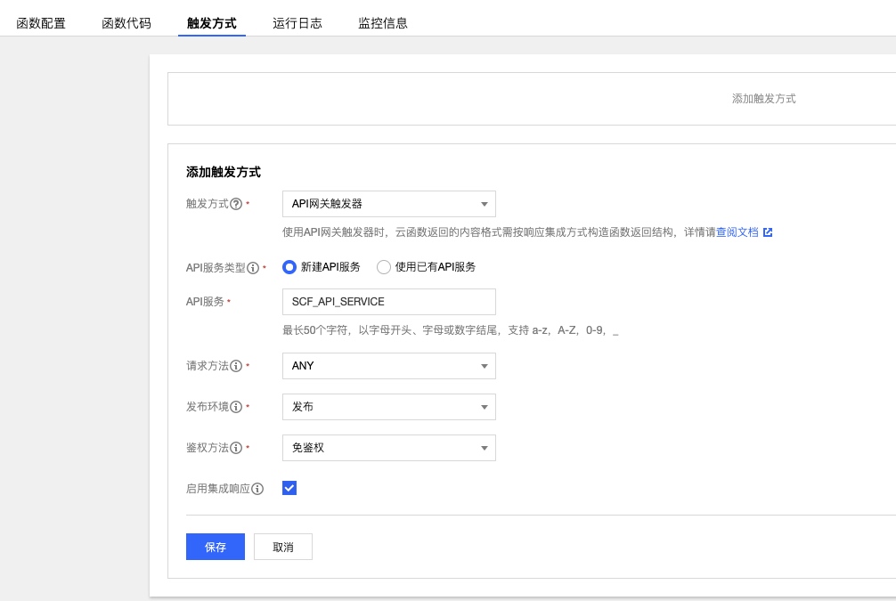
Task: Select the 使用已有API服务 radio option
Action: coord(384,267)
